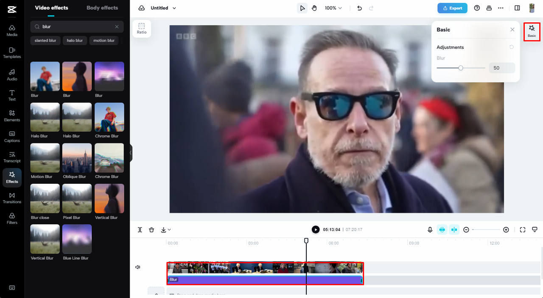Switch to Body effects tab
This screenshot has height=298, width=543.
coord(102,8)
